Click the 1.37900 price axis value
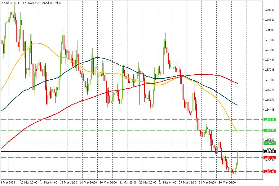Viewport: 279px width, 186px height. [269, 40]
